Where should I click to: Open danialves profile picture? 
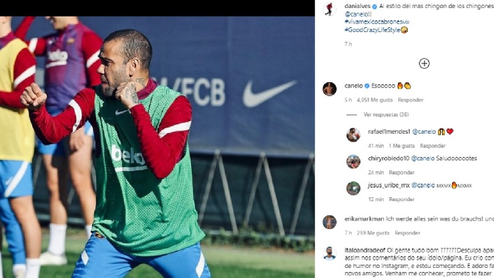tap(329, 9)
